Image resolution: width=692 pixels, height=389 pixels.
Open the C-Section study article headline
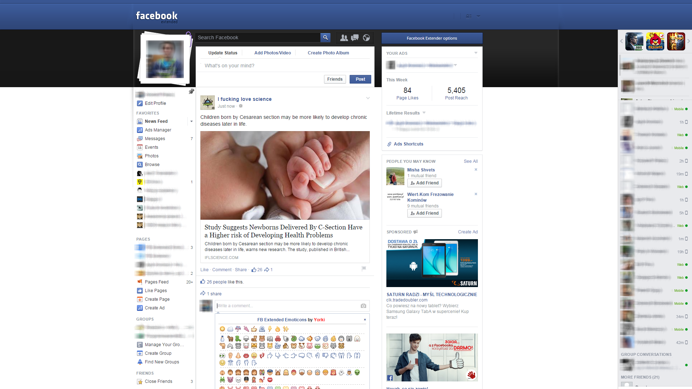(x=283, y=231)
